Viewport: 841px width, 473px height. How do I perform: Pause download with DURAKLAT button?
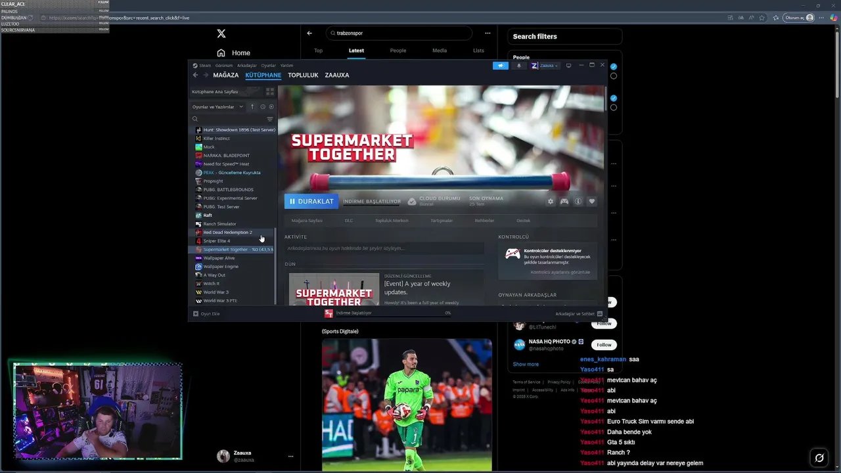(311, 201)
